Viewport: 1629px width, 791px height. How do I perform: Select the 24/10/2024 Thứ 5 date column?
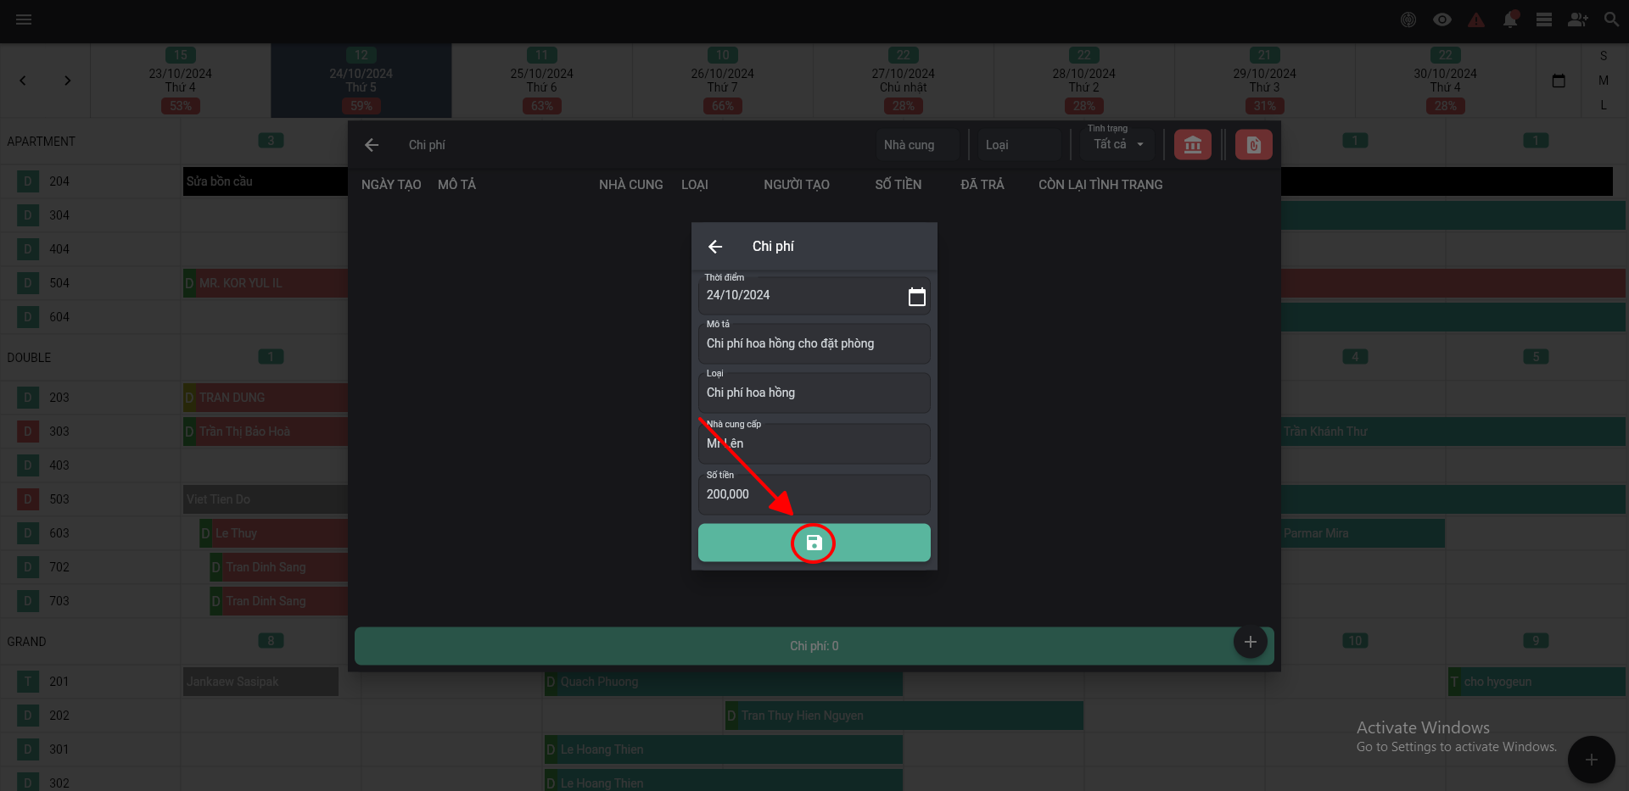tap(361, 81)
